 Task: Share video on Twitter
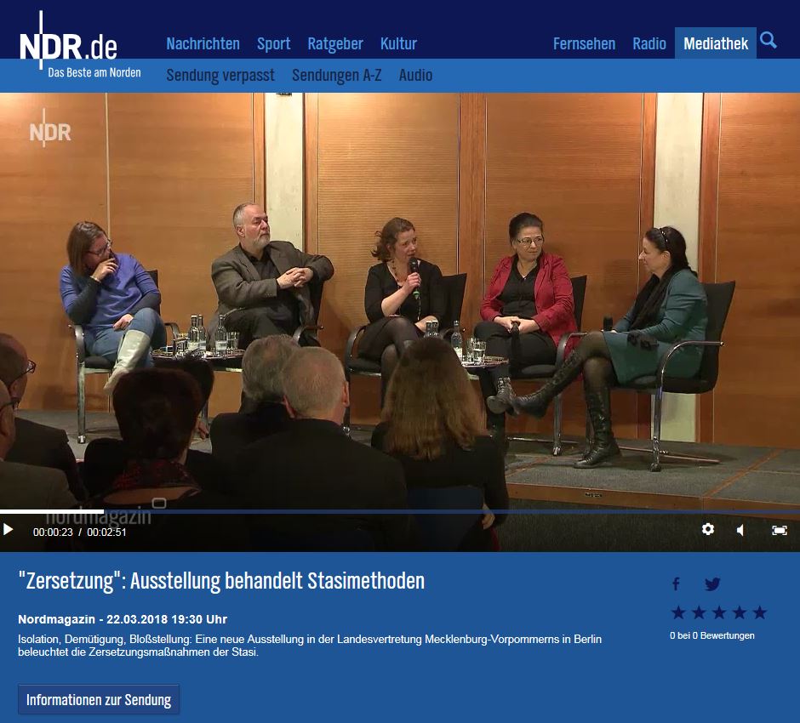point(712,584)
